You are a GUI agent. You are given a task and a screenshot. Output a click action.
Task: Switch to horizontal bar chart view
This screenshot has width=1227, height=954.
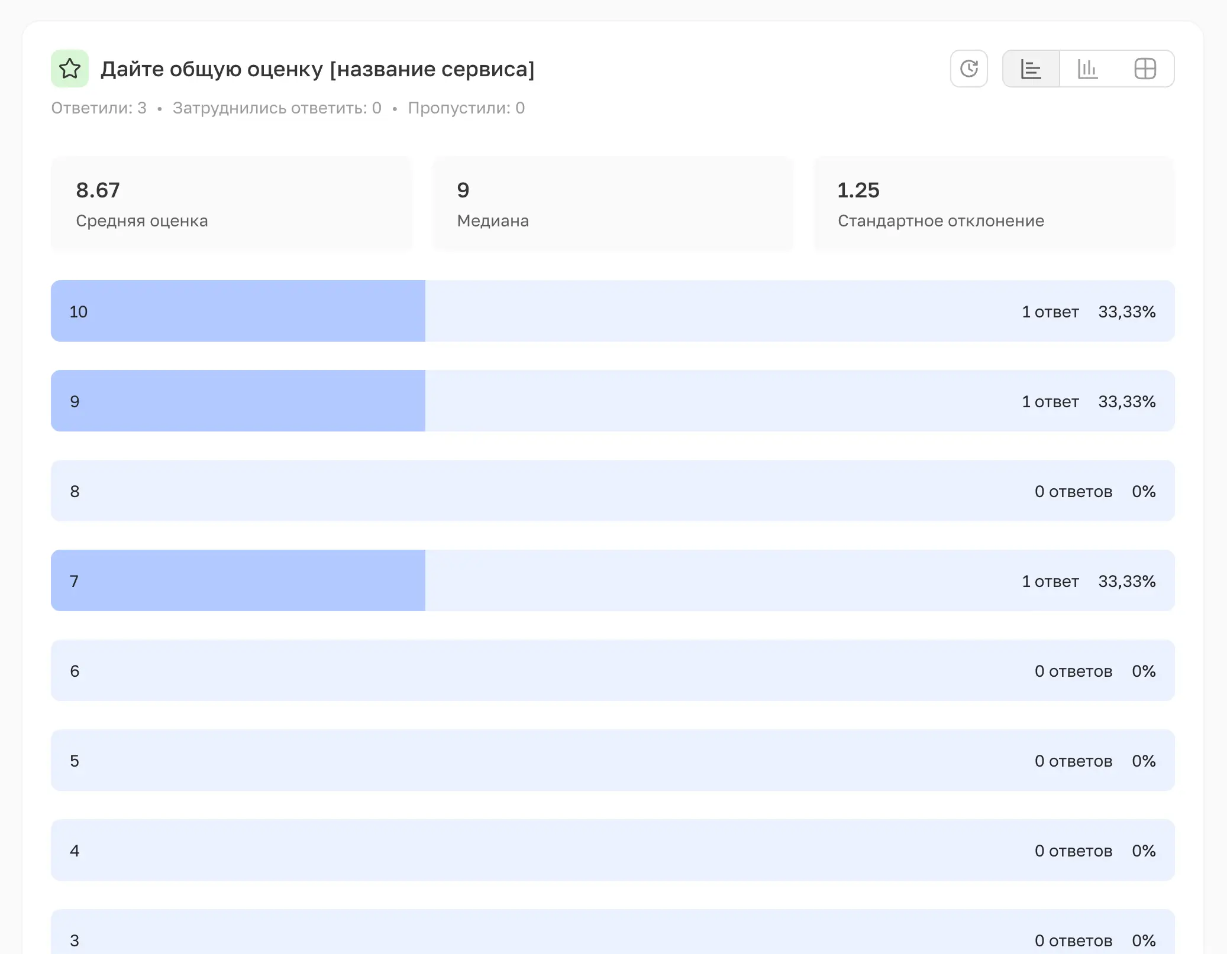pos(1031,69)
